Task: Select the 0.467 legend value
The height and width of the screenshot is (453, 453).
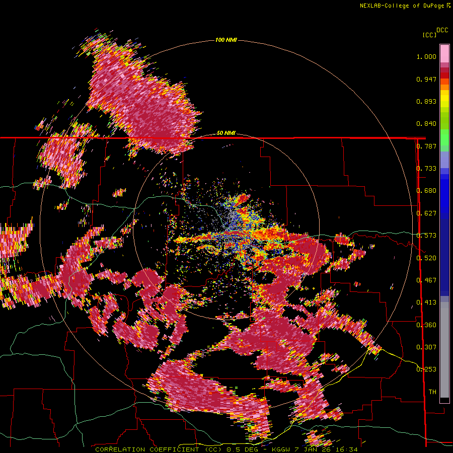Action: 426,280
